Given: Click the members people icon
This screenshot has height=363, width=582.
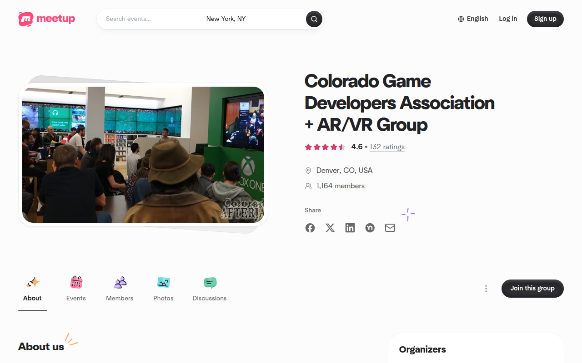Looking at the screenshot, I should tap(308, 186).
